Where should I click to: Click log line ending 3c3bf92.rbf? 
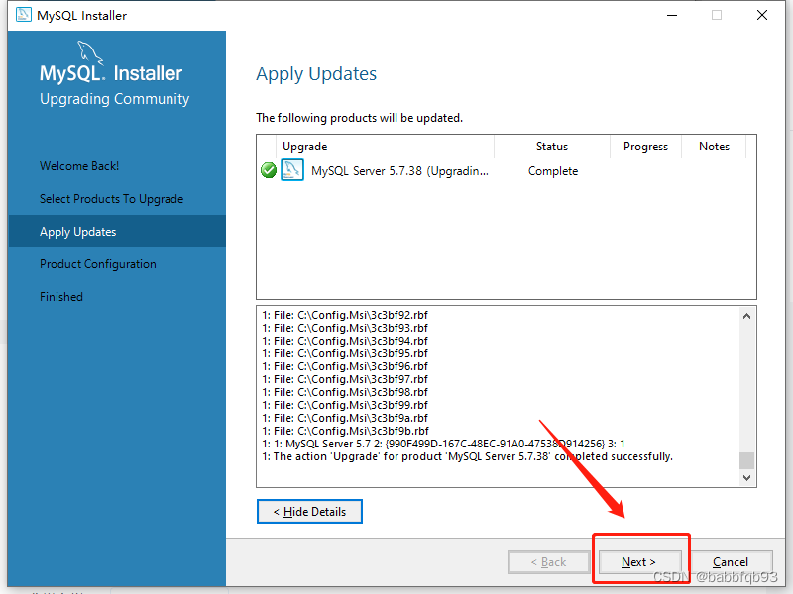[345, 315]
